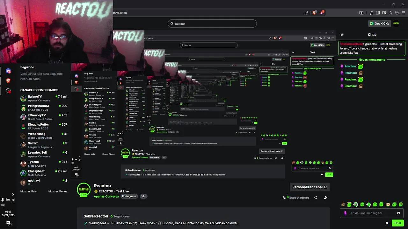Viewport: 408px width, 229px height.
Task: Open the Brave Wallet icon
Action: (384, 13)
